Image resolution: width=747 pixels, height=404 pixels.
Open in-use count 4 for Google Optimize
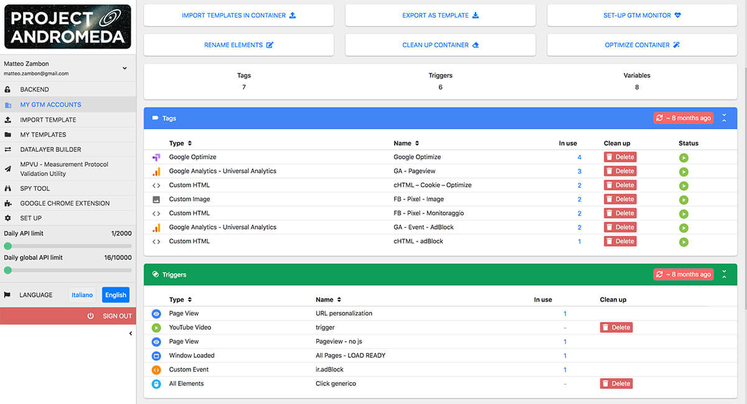click(x=580, y=157)
